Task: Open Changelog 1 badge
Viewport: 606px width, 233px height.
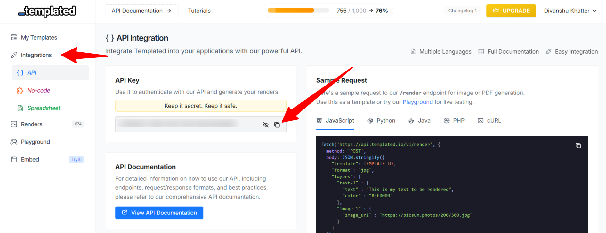Action: (x=462, y=11)
